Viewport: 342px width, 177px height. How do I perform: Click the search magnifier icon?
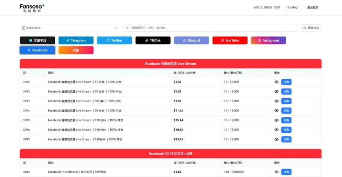point(127,28)
